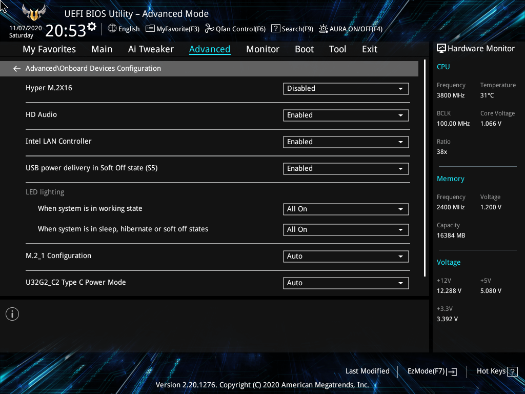Select English language option
525x394 pixels.
(x=129, y=29)
